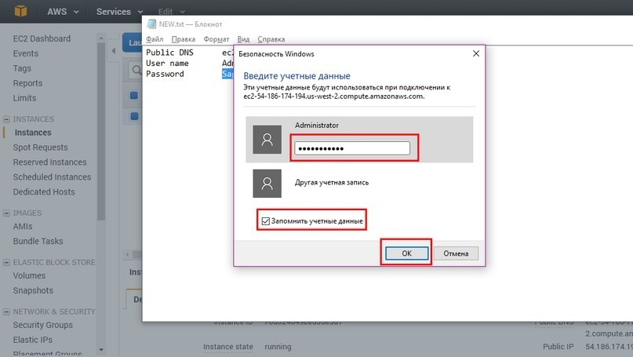
Task: Open AMIs in sidebar
Action: [23, 226]
